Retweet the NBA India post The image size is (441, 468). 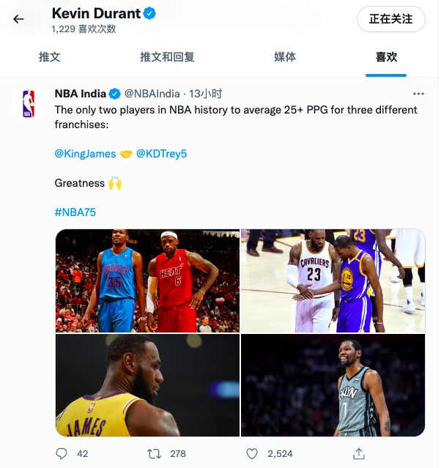pos(154,453)
